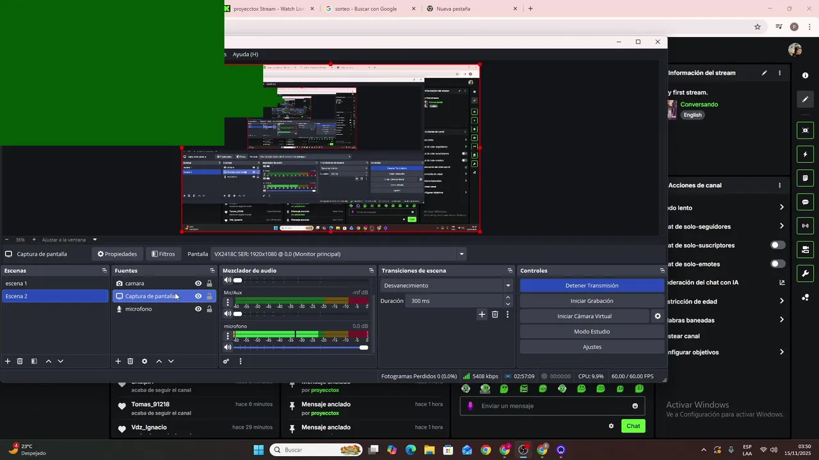Viewport: 819px width, 460px height.
Task: Move source up in Fuentes panel
Action: click(x=159, y=361)
